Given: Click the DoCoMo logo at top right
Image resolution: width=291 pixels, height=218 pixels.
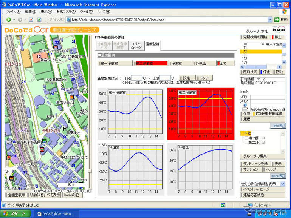Looking at the screenshot, I should coord(279,29).
